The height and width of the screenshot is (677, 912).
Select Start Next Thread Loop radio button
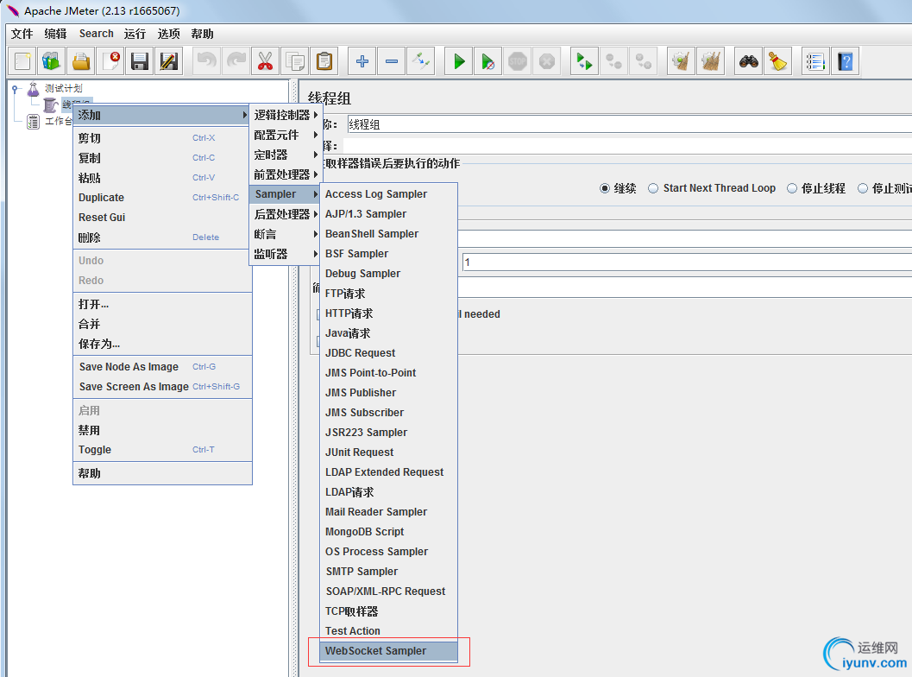(x=653, y=188)
